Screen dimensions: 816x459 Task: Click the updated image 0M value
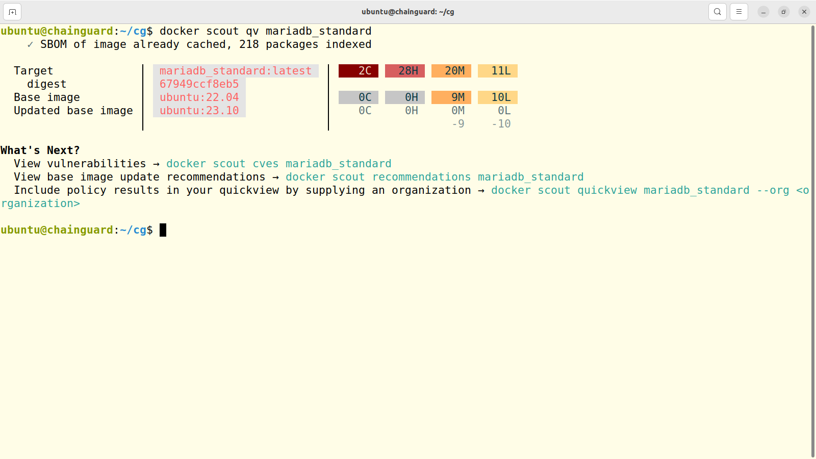pyautogui.click(x=458, y=111)
